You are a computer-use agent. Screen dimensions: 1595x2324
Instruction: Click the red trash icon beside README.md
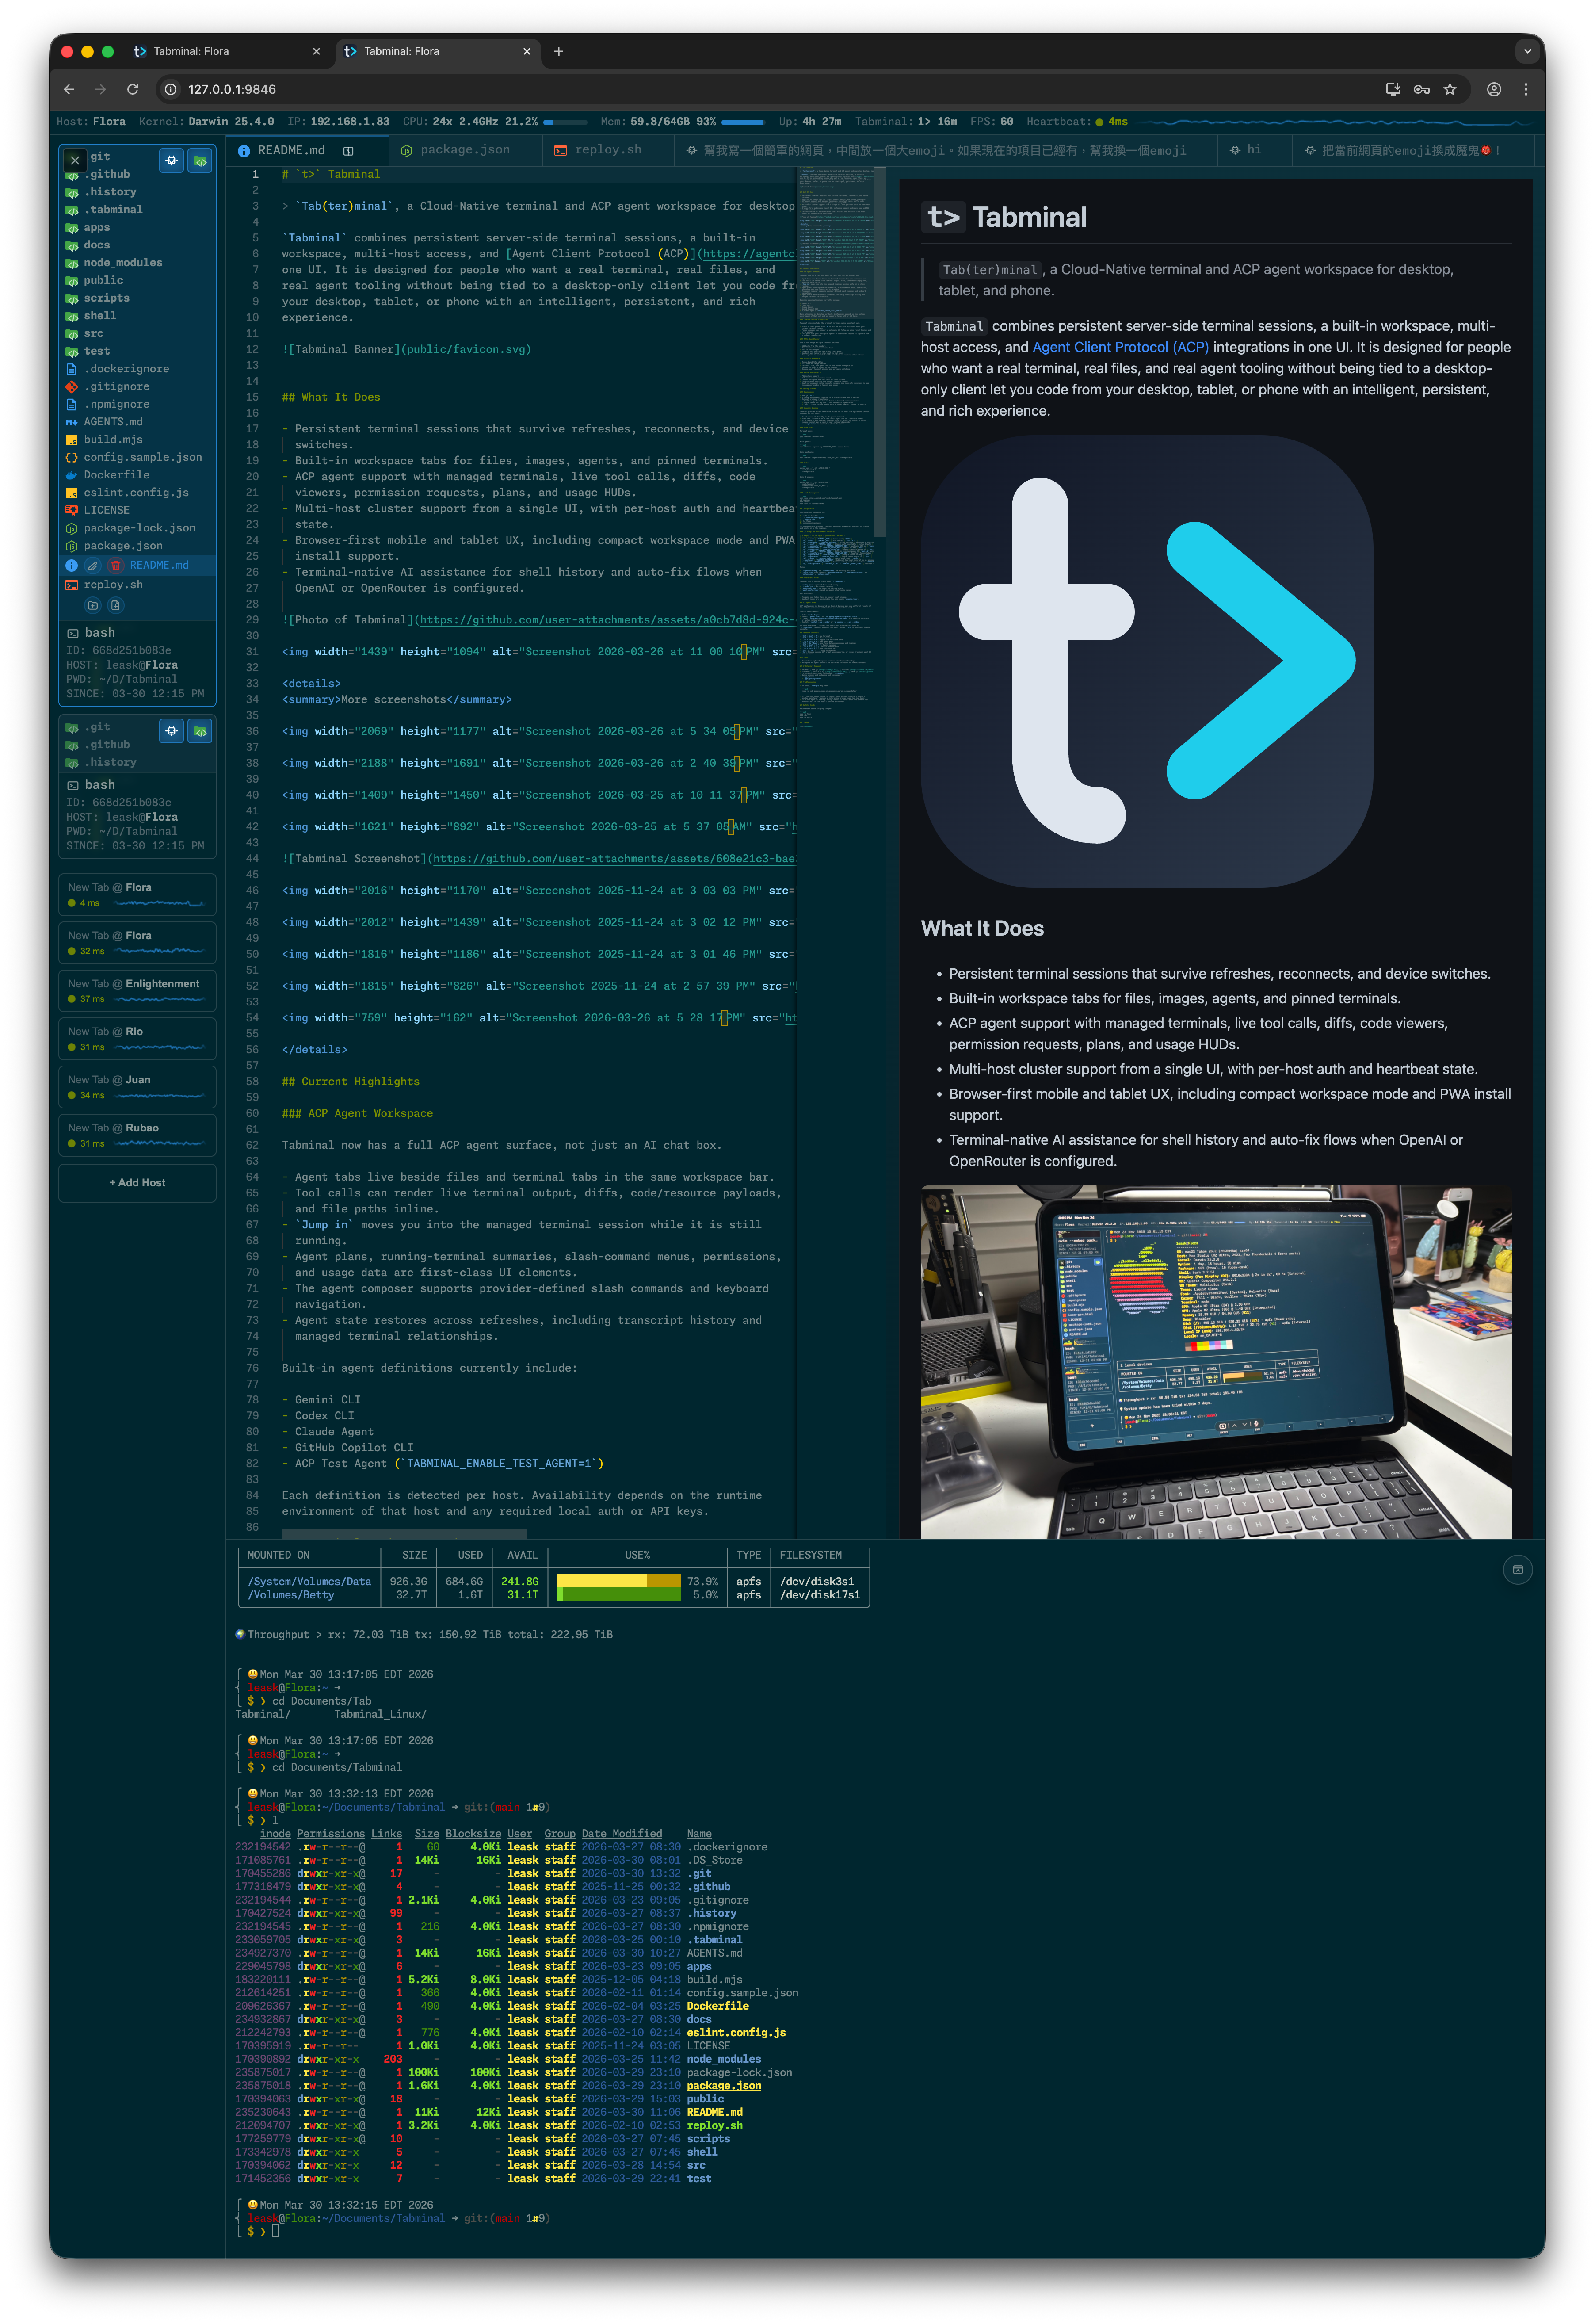click(115, 565)
